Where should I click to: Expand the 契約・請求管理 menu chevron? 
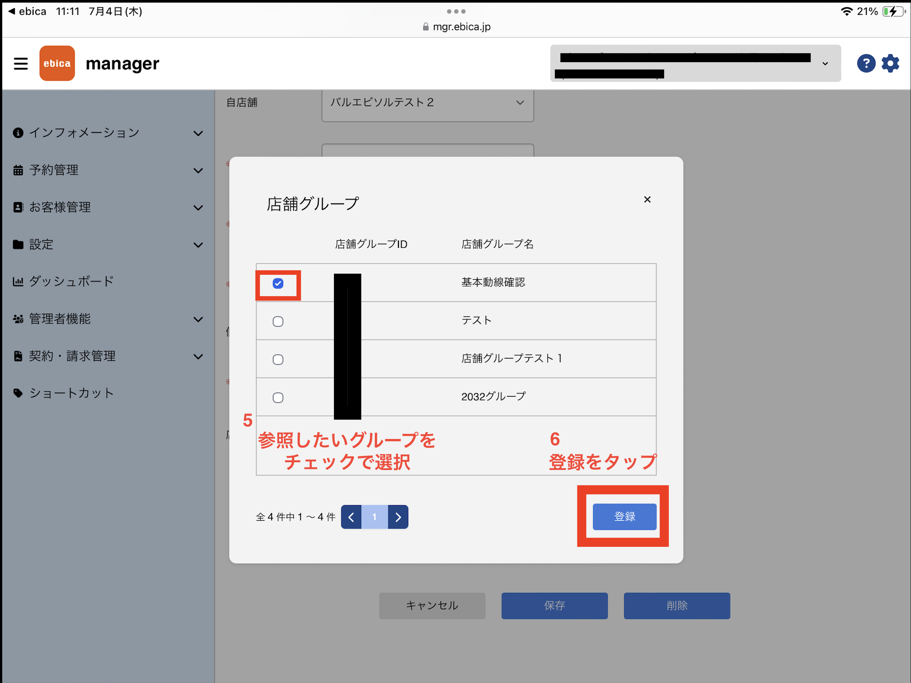tap(198, 356)
